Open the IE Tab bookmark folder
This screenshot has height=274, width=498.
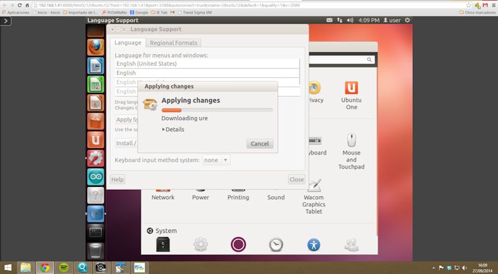pyautogui.click(x=159, y=12)
